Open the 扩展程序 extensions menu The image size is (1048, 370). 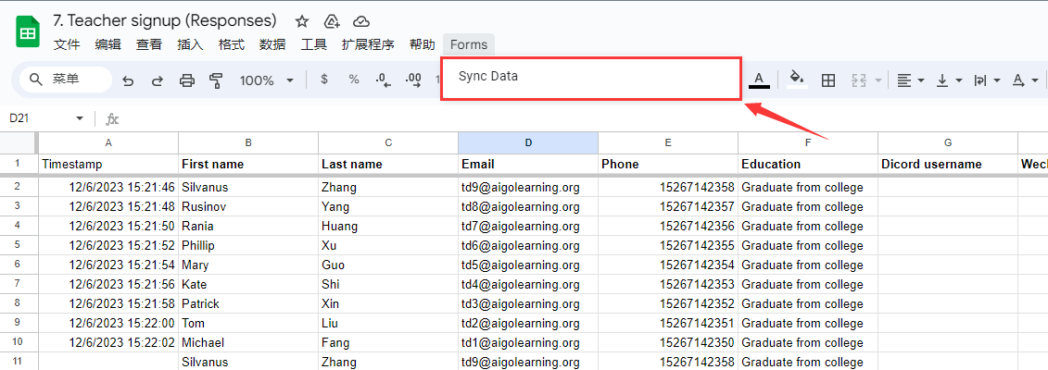(x=368, y=44)
